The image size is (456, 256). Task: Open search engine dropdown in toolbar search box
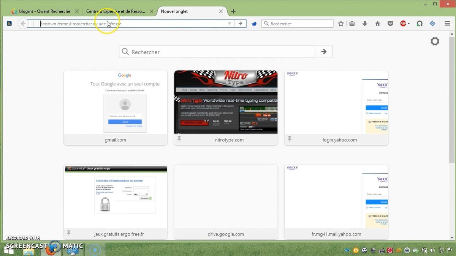pyautogui.click(x=266, y=24)
